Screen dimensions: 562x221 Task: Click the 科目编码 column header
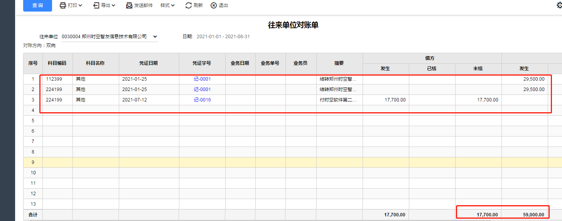pos(57,63)
